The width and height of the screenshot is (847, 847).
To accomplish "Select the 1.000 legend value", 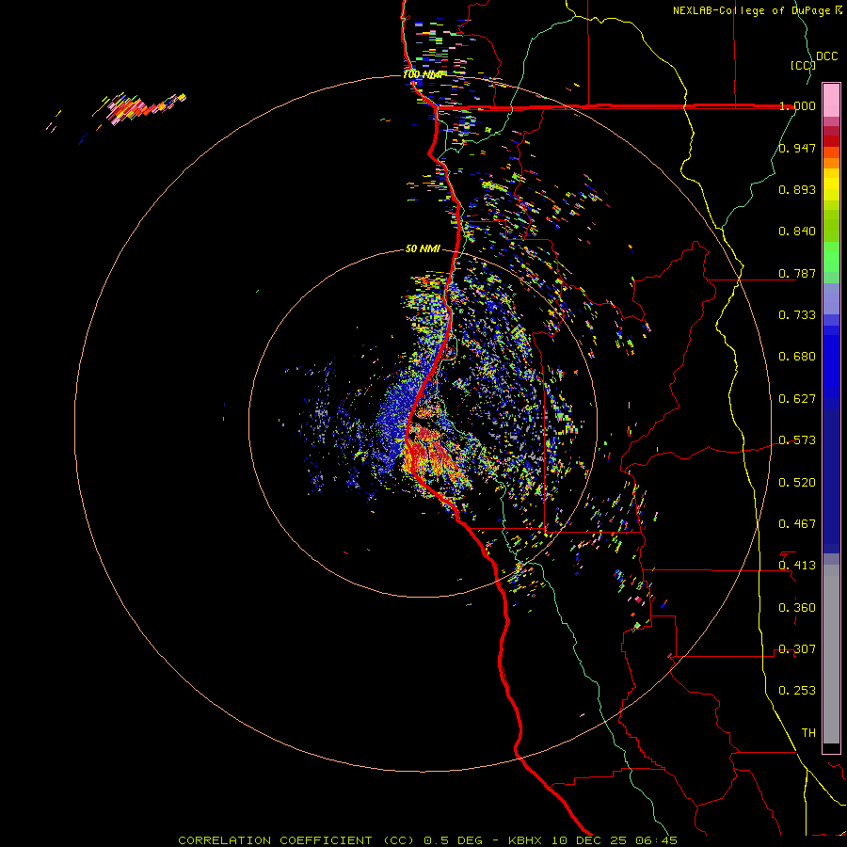I will (797, 105).
